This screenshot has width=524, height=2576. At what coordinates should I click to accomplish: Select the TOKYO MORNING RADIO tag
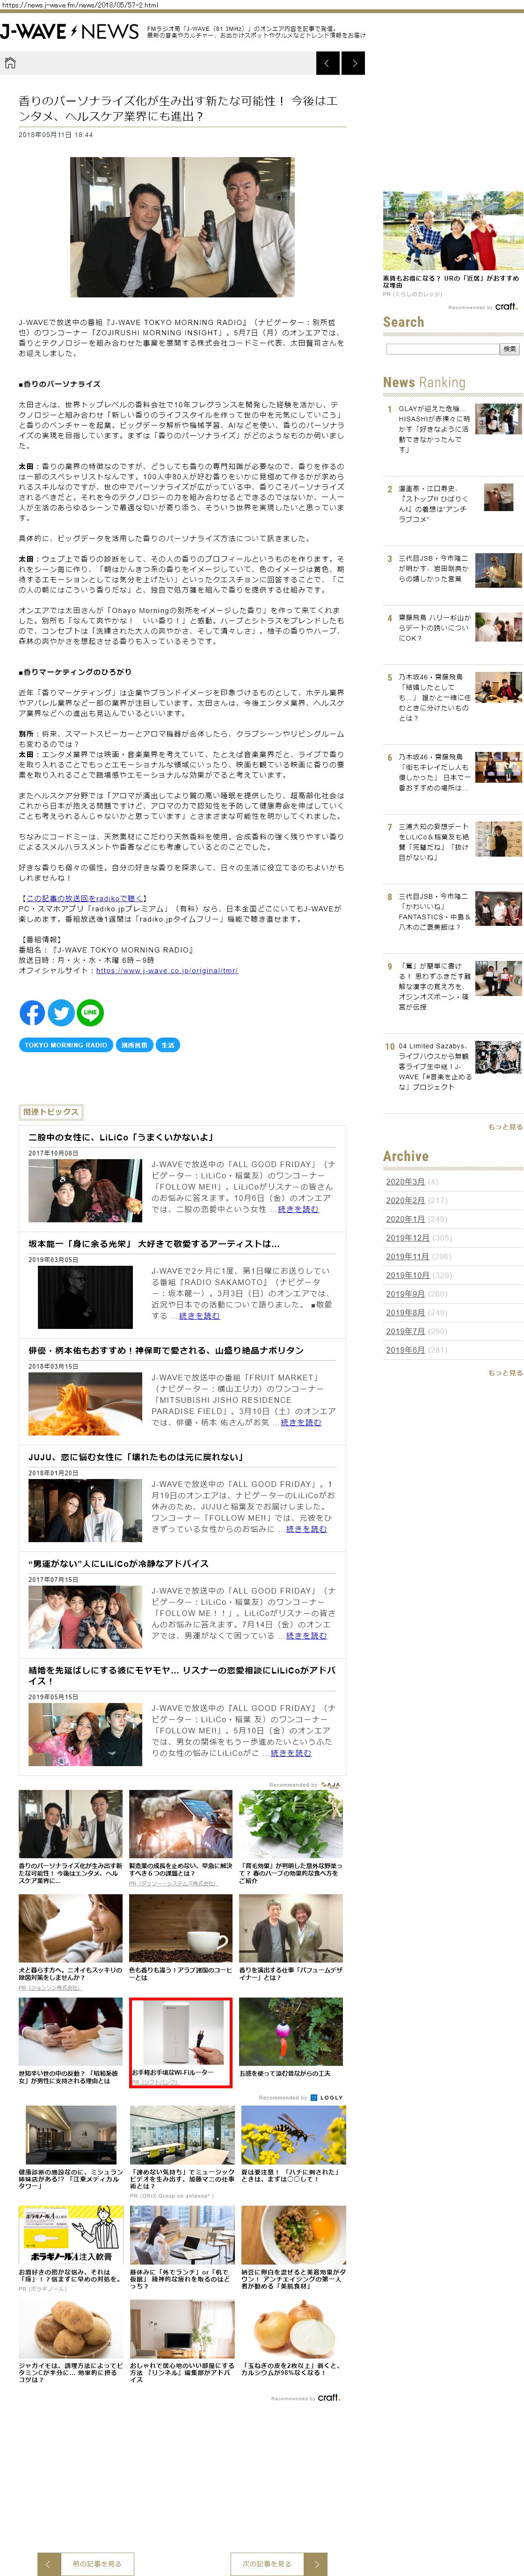pyautogui.click(x=66, y=1045)
